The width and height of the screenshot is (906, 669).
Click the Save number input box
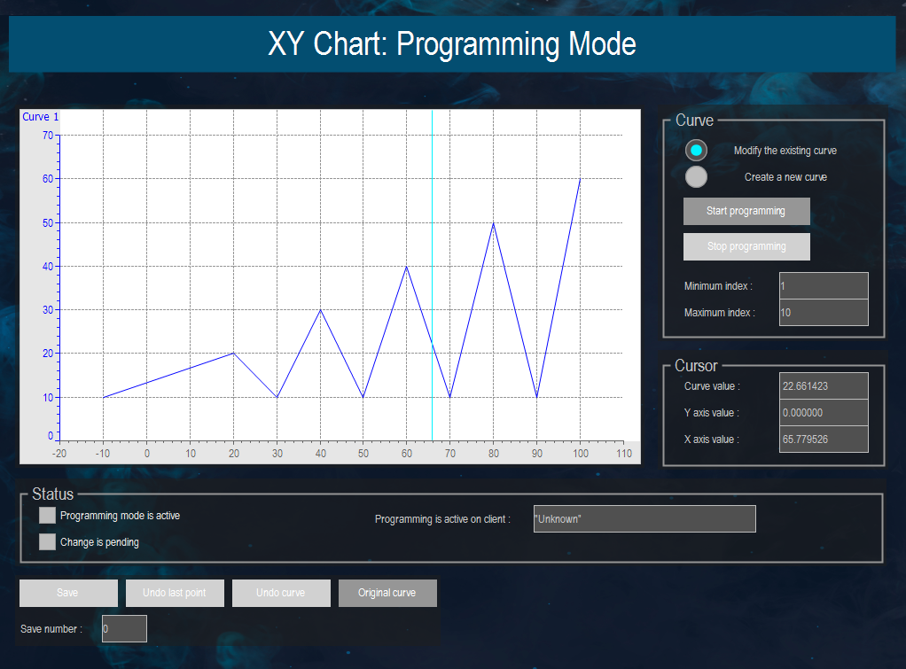click(x=124, y=628)
